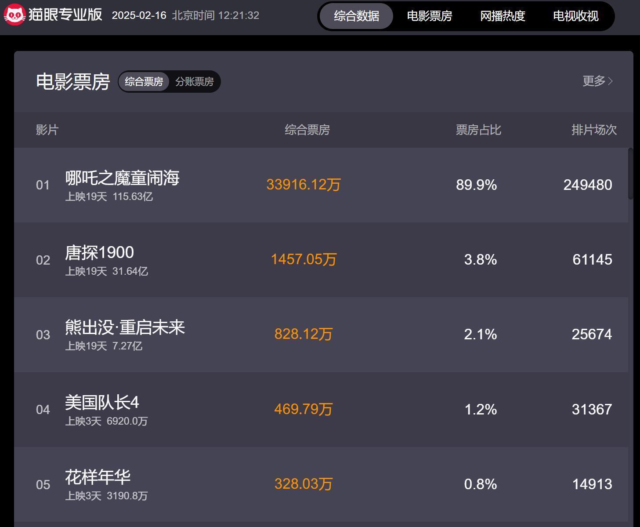Open movie 美国队长4
Viewport: 640px width, 527px height.
[x=102, y=403]
